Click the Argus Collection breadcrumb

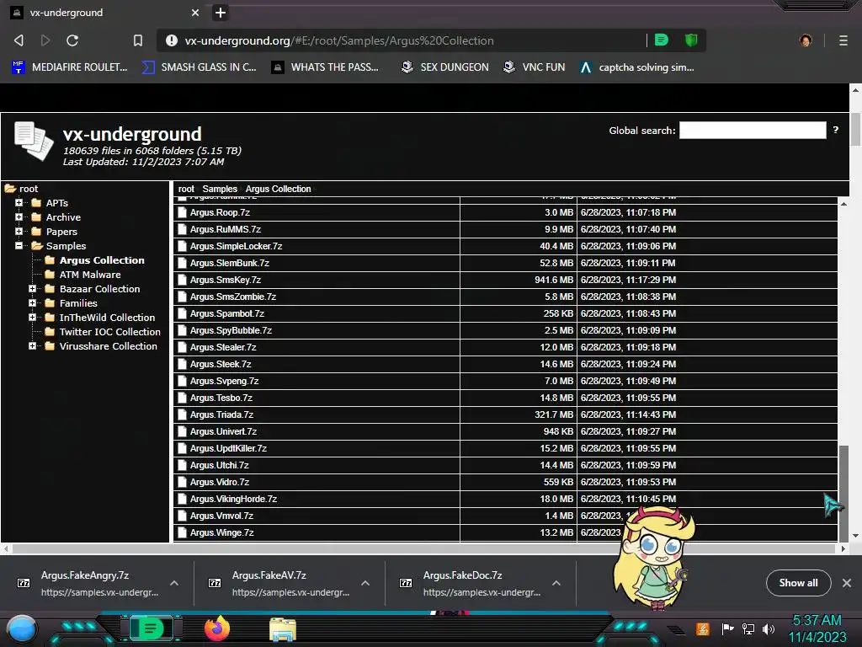point(278,189)
